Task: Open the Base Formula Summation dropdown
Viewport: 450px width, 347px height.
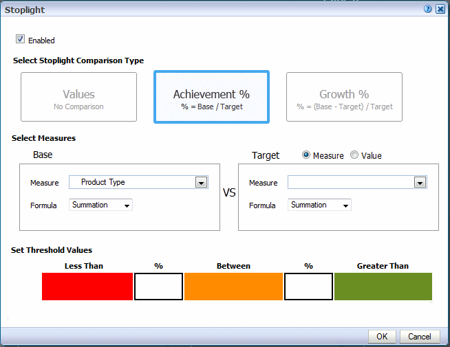Action: pos(100,205)
